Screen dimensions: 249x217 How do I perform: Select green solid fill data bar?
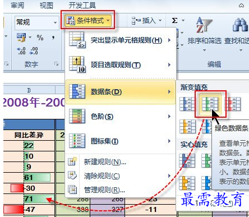[207, 160]
